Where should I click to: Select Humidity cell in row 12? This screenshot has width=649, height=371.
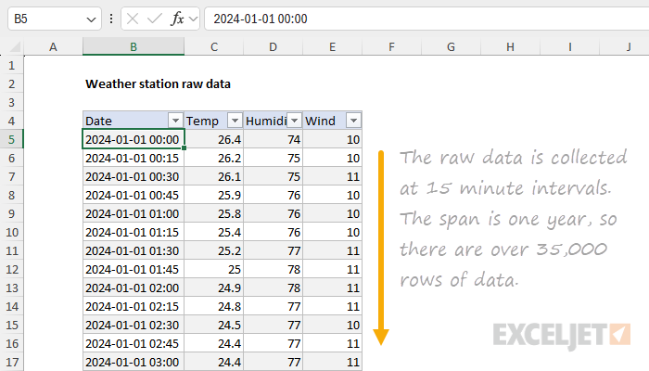click(273, 269)
